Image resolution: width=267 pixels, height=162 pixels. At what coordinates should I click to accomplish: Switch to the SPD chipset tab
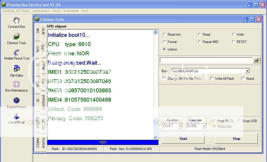[43, 48]
